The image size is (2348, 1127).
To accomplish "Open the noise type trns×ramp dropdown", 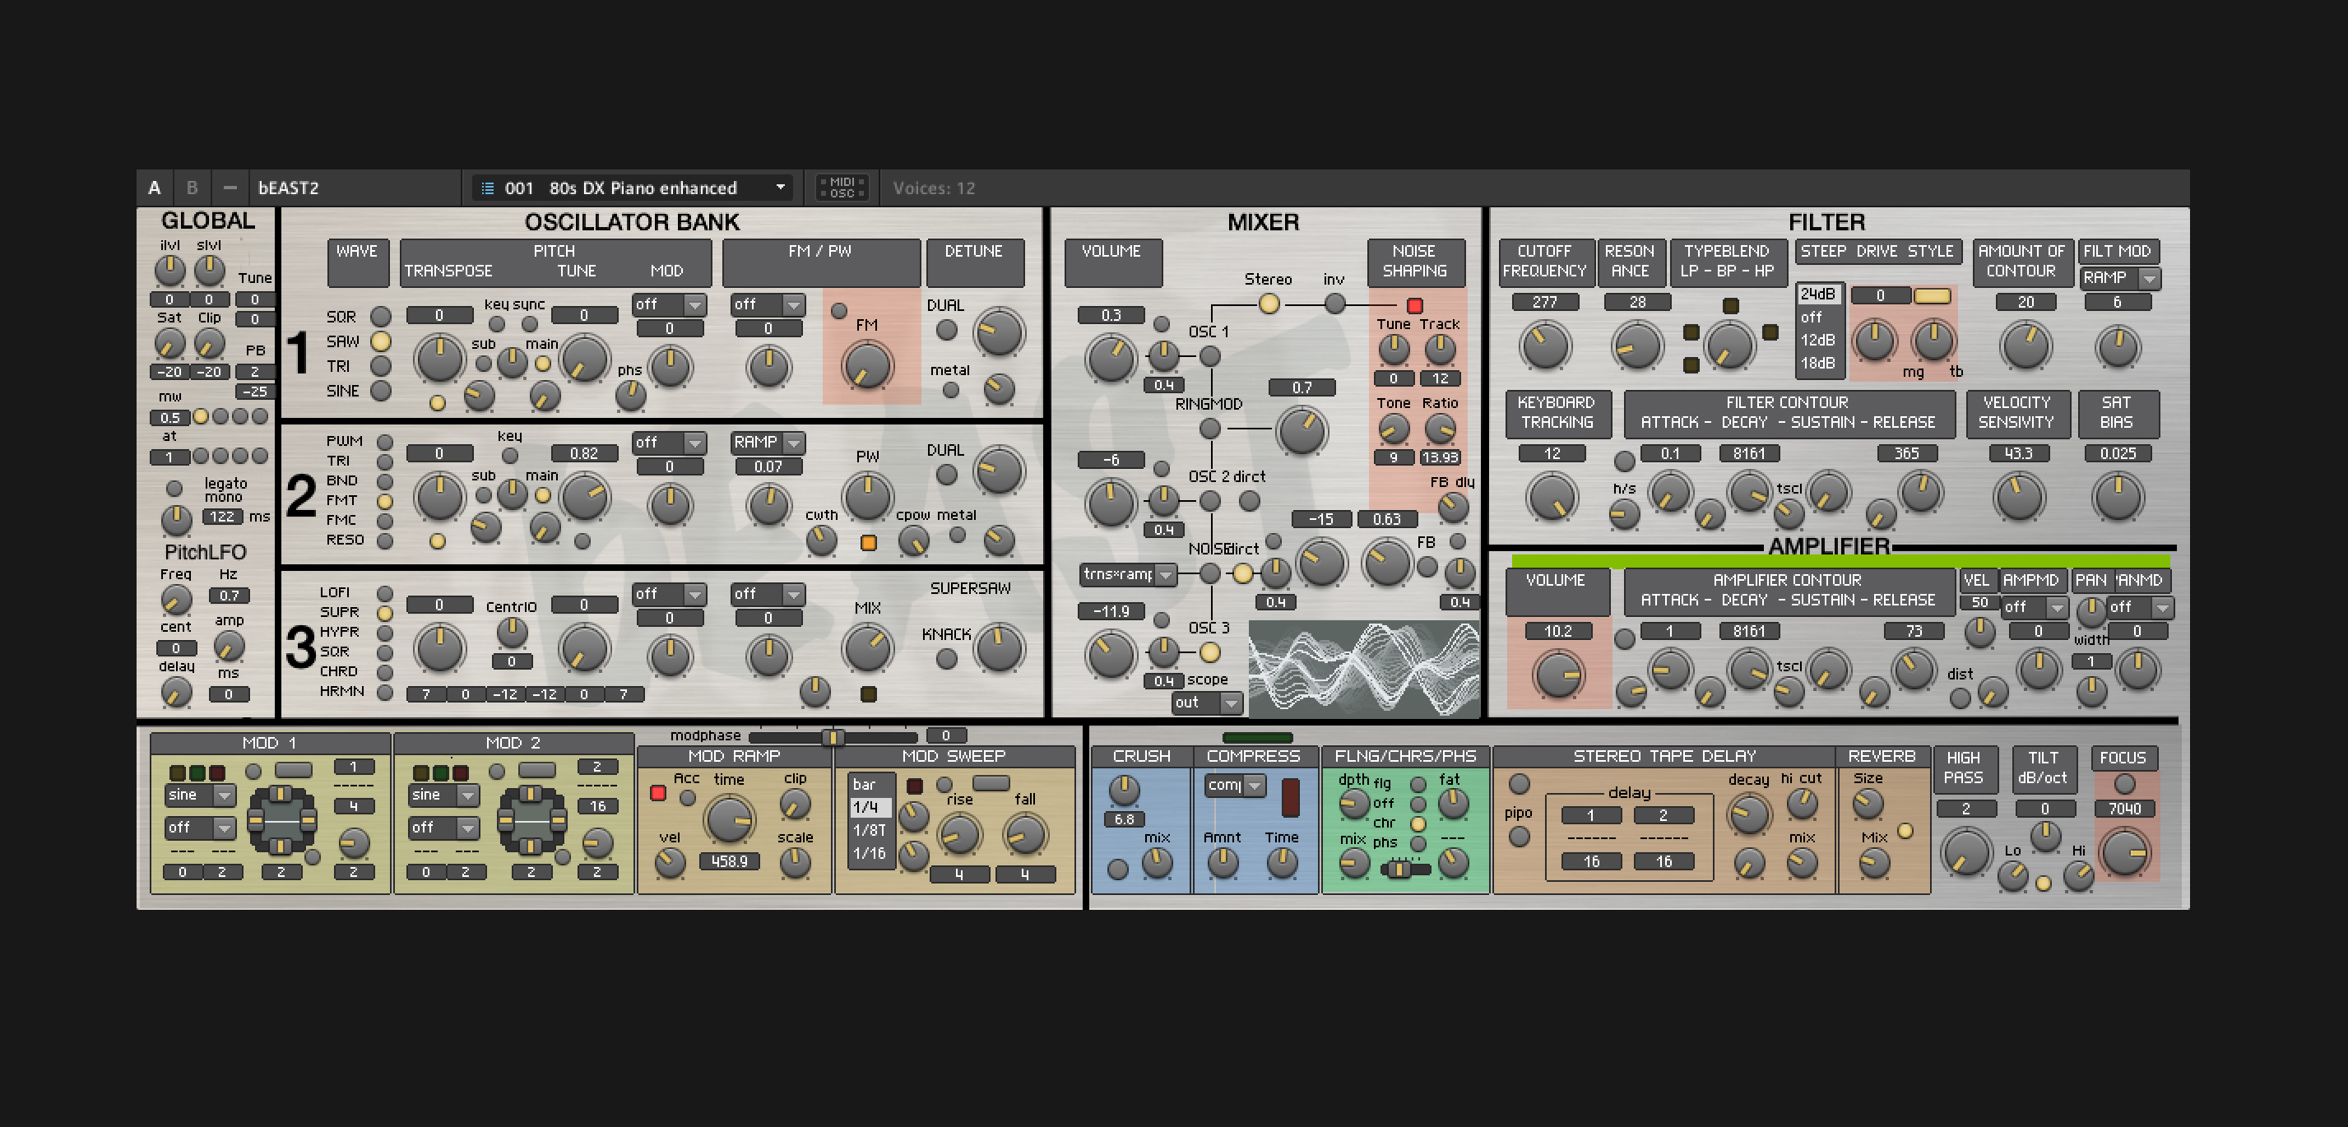I will click(1129, 575).
